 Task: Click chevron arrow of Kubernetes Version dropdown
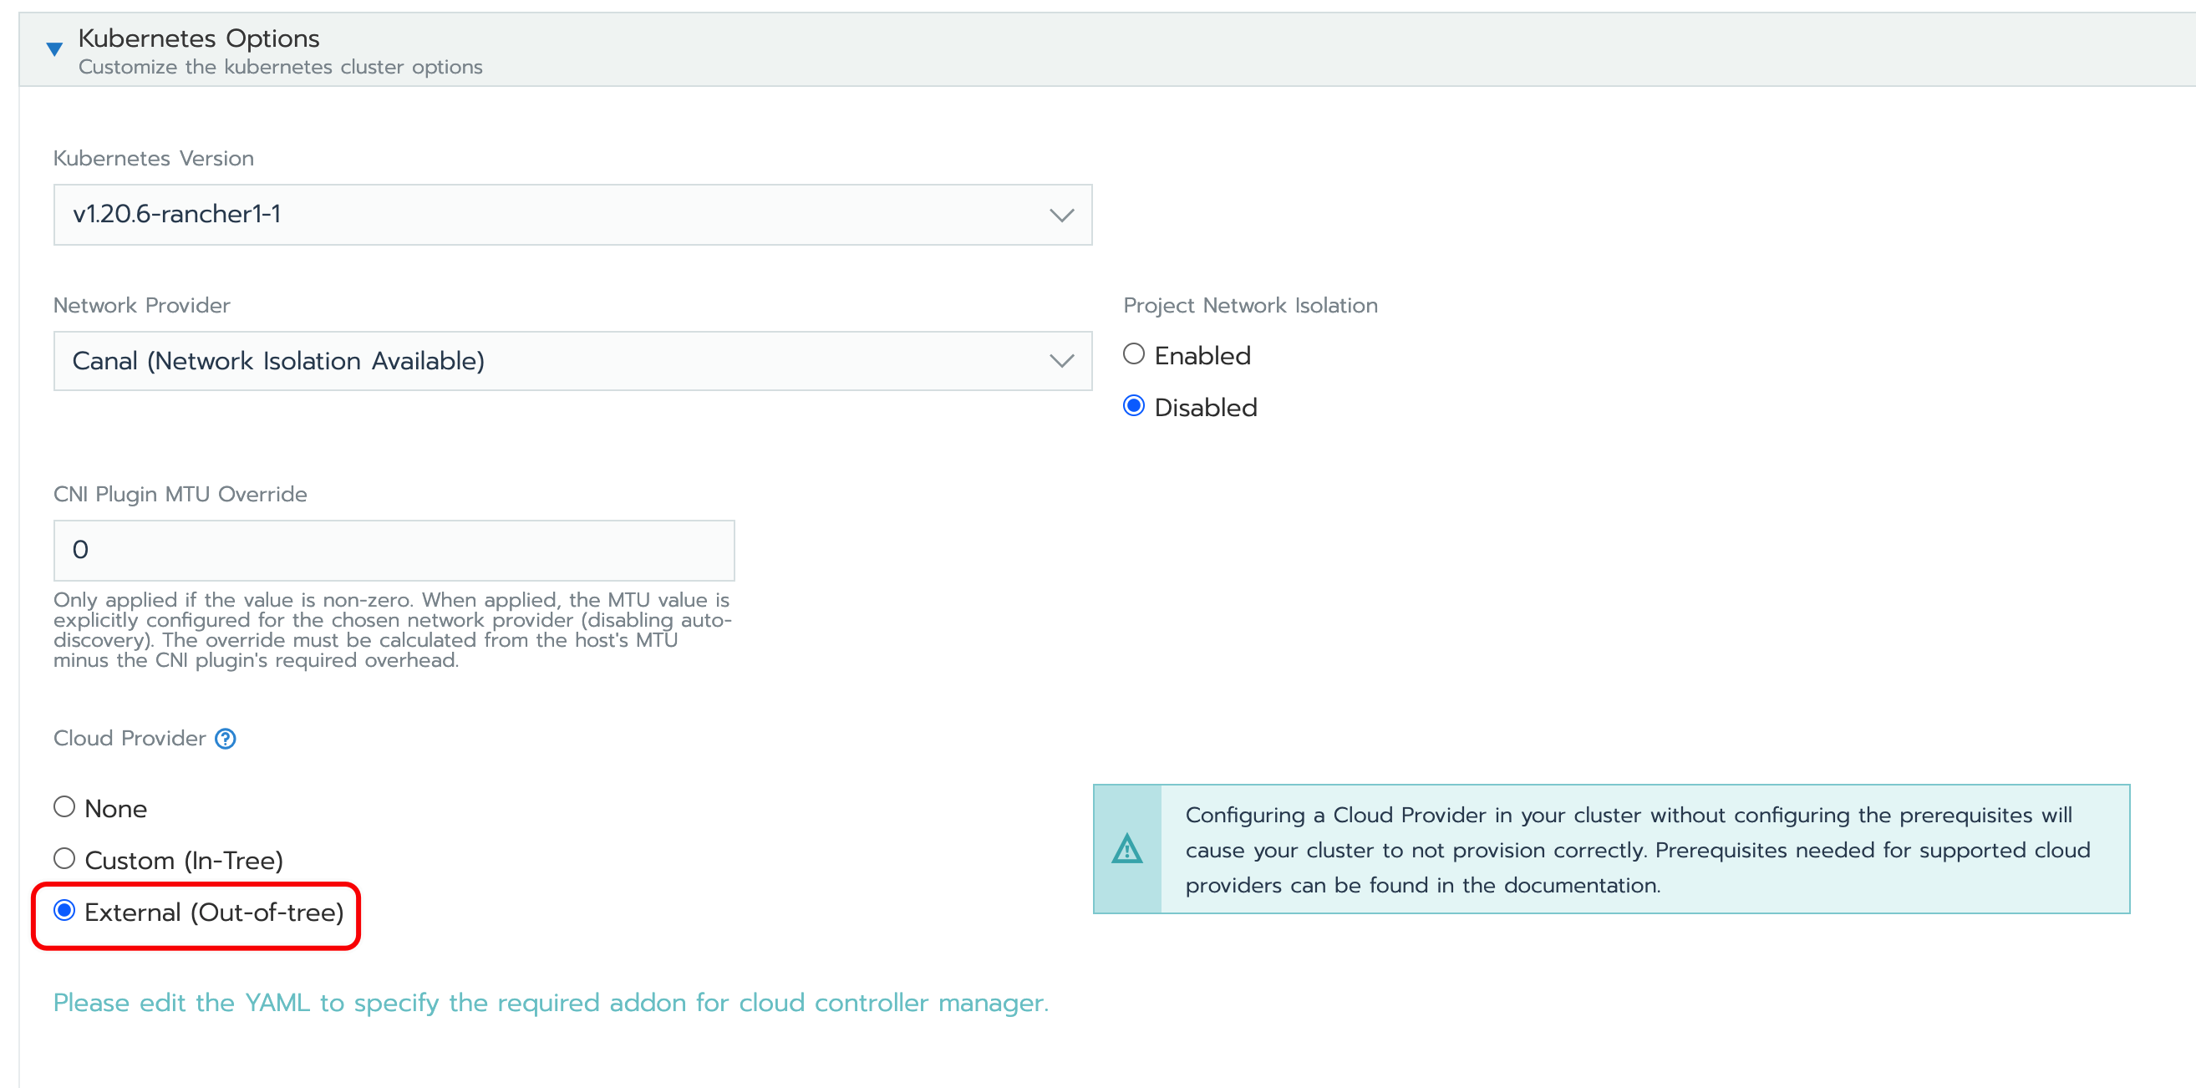click(1060, 215)
